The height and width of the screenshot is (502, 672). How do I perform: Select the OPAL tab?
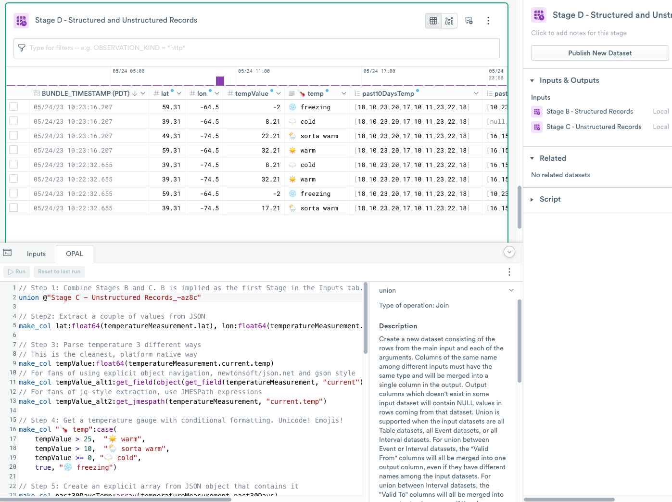(x=75, y=254)
